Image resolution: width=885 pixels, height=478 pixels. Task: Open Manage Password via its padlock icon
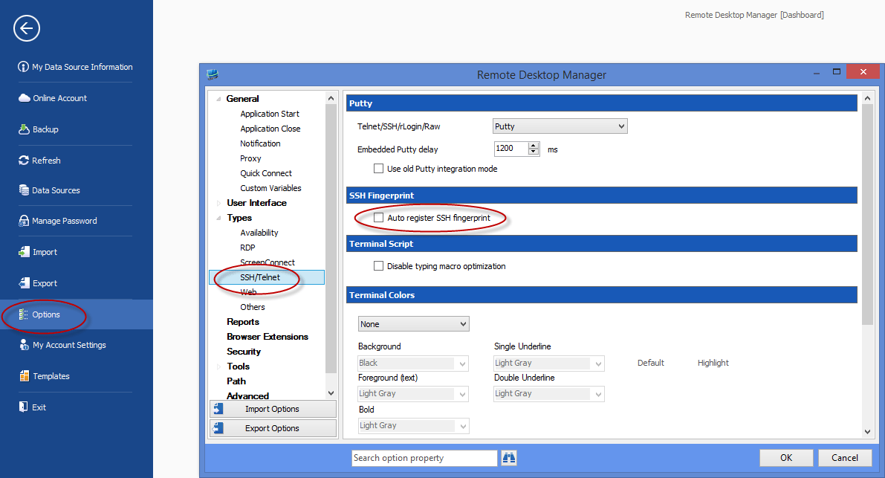24,221
